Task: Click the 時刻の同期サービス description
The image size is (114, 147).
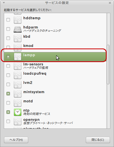Action: coord(37,114)
